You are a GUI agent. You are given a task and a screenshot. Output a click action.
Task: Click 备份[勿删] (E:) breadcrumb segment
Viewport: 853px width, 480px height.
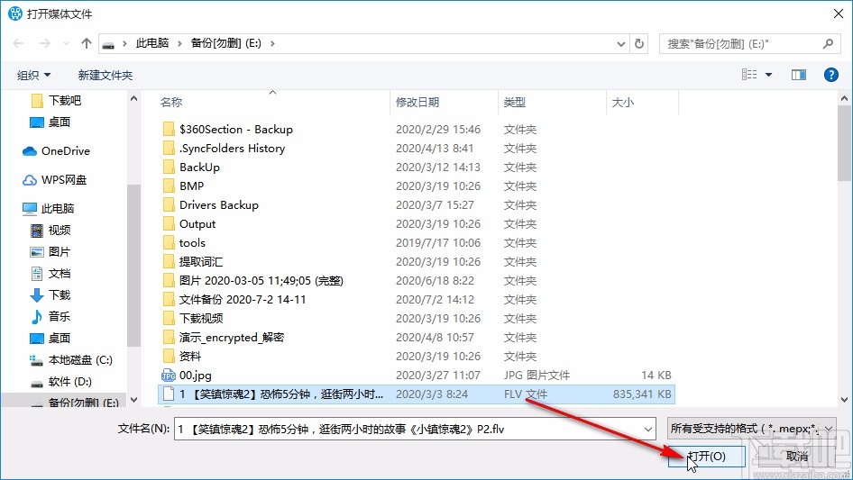coord(225,43)
